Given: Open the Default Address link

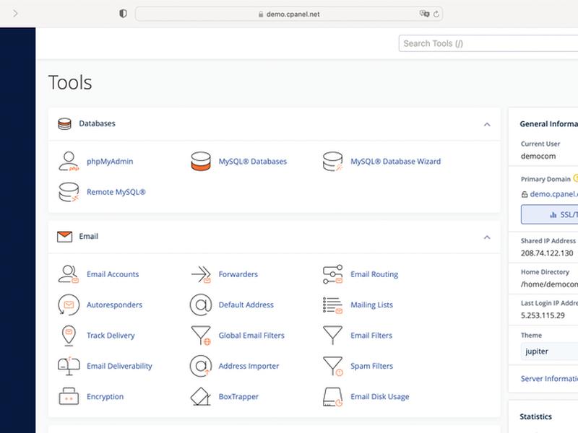Looking at the screenshot, I should (x=246, y=305).
